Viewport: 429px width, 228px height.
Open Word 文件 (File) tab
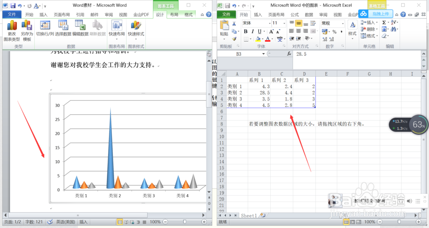click(12, 15)
